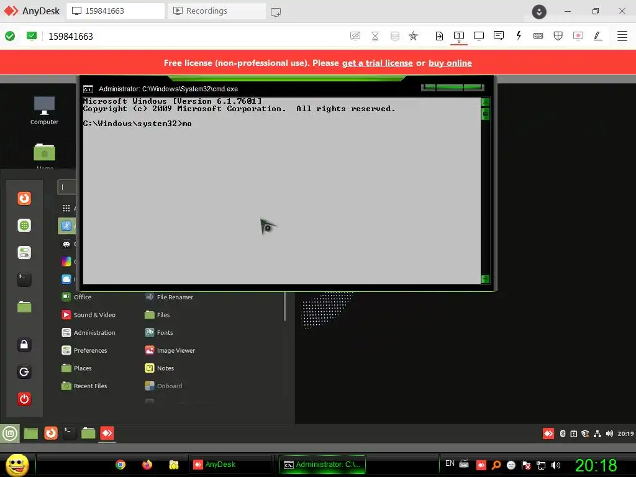
Task: Open the Computer desktop icon
Action: tap(44, 111)
